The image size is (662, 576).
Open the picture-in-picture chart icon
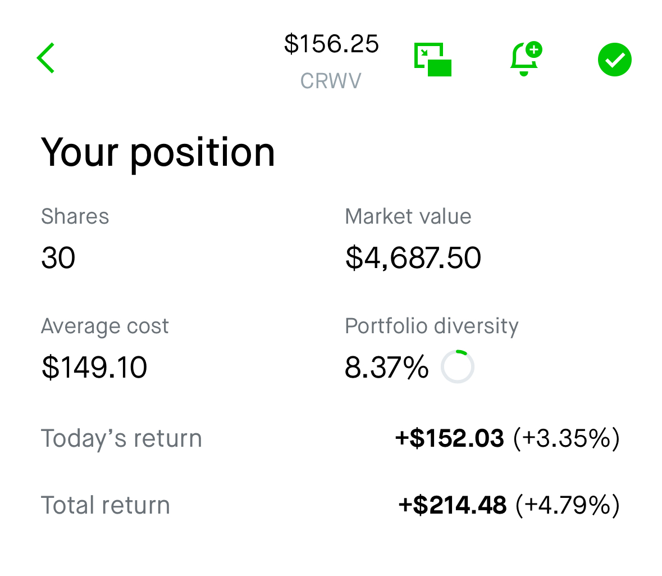tap(433, 60)
